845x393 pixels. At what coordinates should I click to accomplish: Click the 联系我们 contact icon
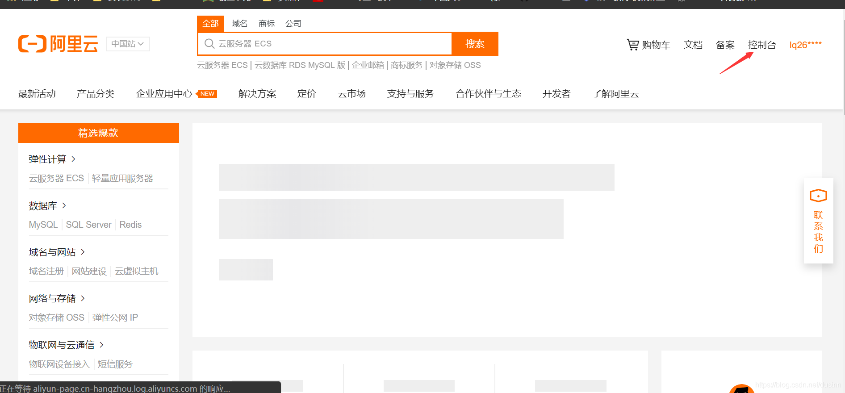coord(818,196)
